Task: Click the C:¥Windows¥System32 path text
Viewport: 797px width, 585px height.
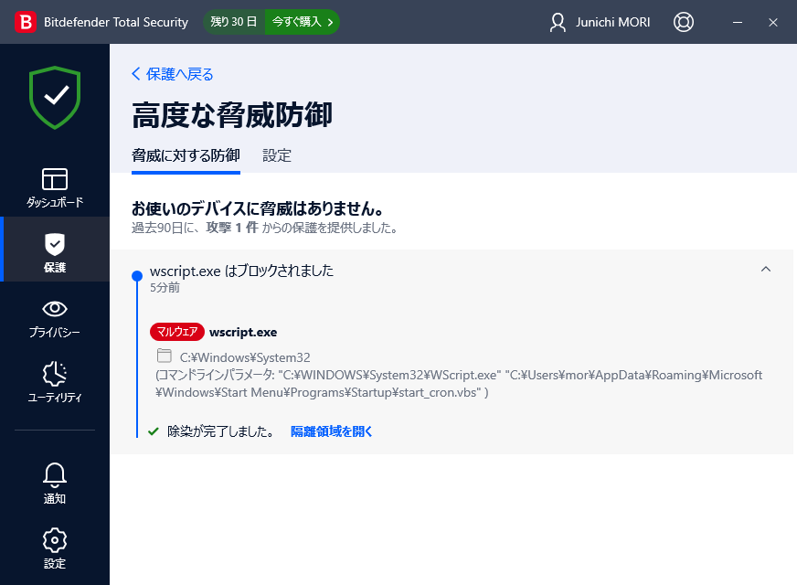Action: click(x=245, y=357)
